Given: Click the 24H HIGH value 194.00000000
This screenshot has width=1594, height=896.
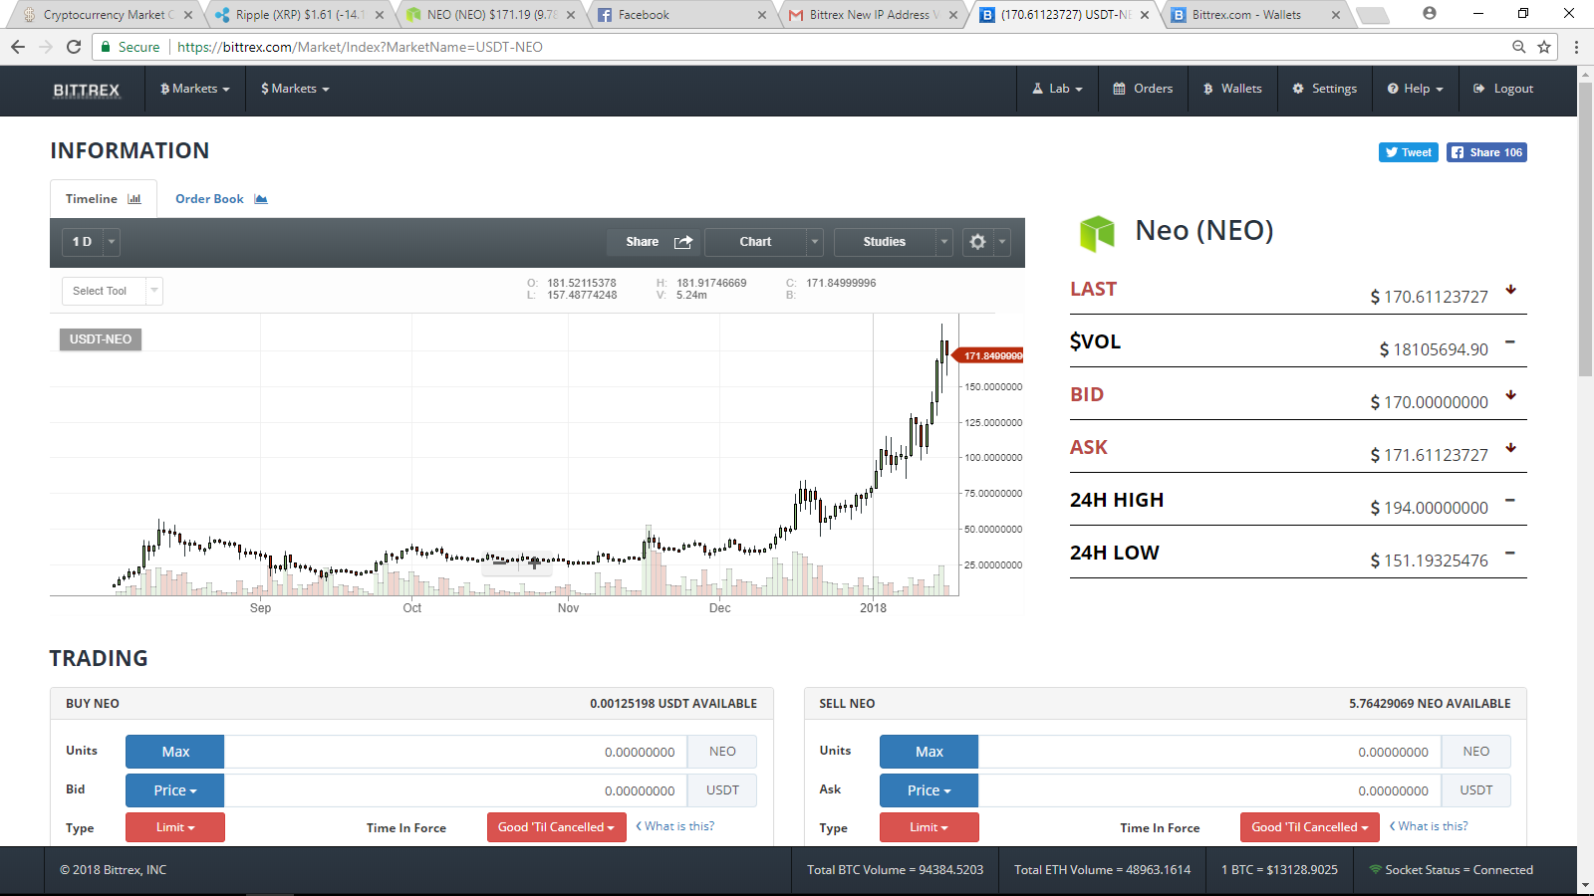Looking at the screenshot, I should click(1429, 508).
